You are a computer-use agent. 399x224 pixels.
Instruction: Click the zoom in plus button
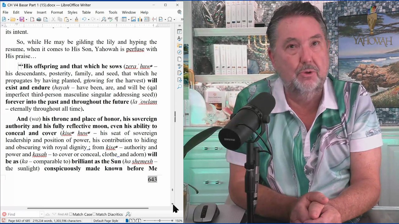[172, 221]
